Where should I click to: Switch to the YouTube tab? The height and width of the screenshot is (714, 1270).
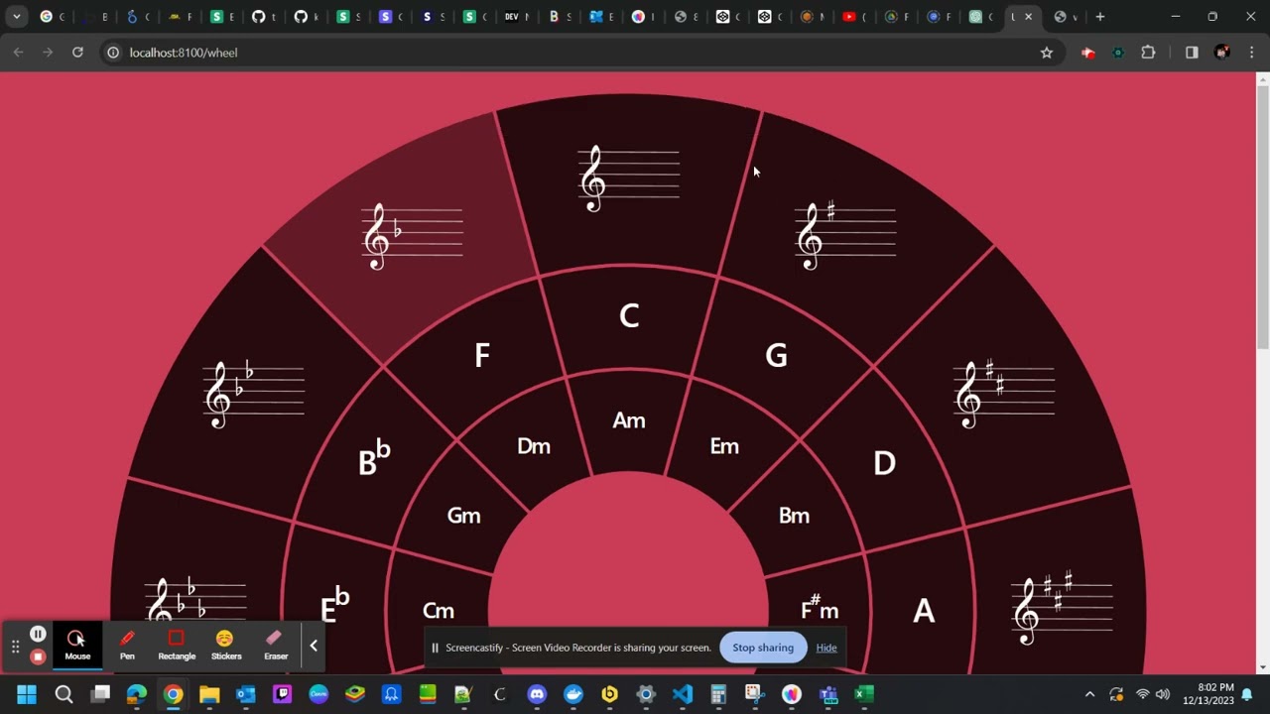click(x=855, y=17)
